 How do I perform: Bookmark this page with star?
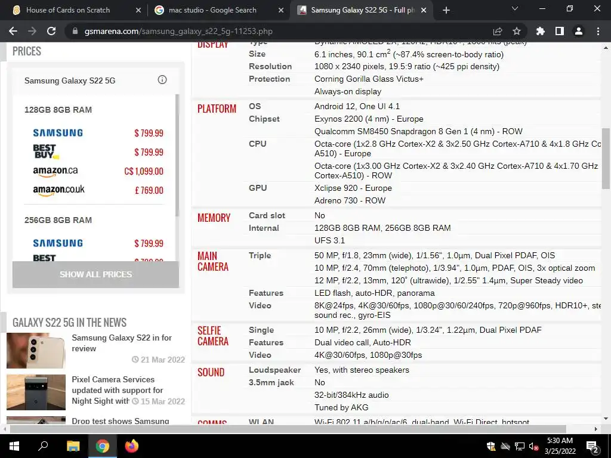click(x=517, y=31)
